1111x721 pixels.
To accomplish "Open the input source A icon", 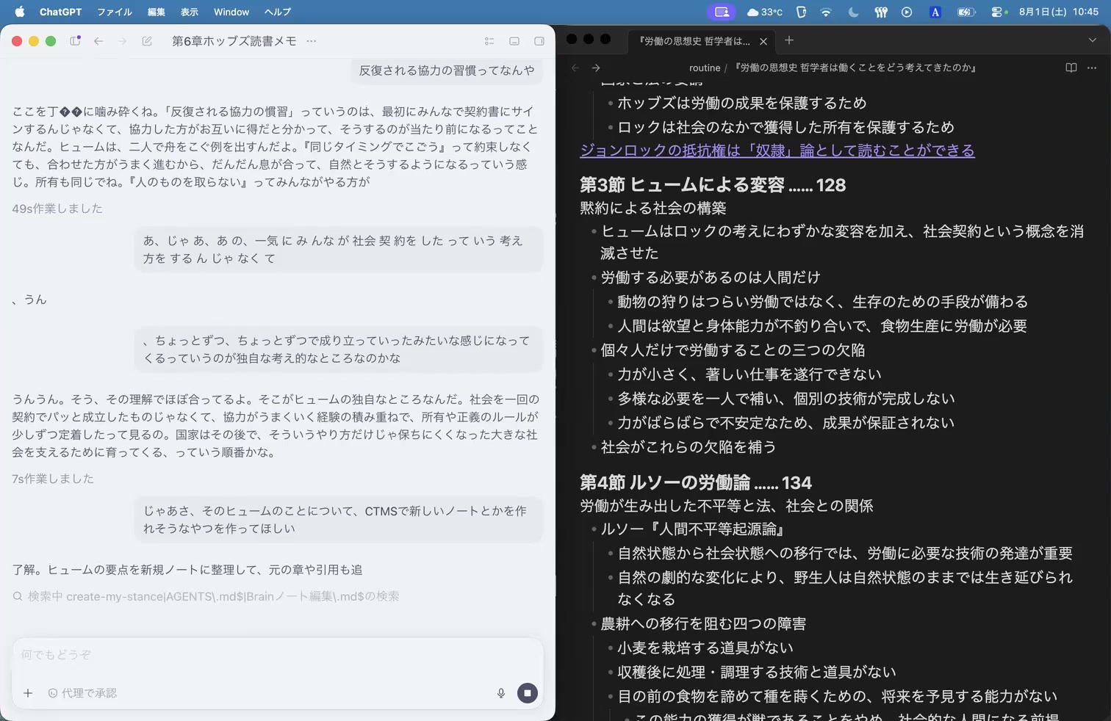I will [935, 12].
